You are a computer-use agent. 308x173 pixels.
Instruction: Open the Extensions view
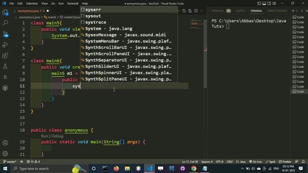coord(5,56)
